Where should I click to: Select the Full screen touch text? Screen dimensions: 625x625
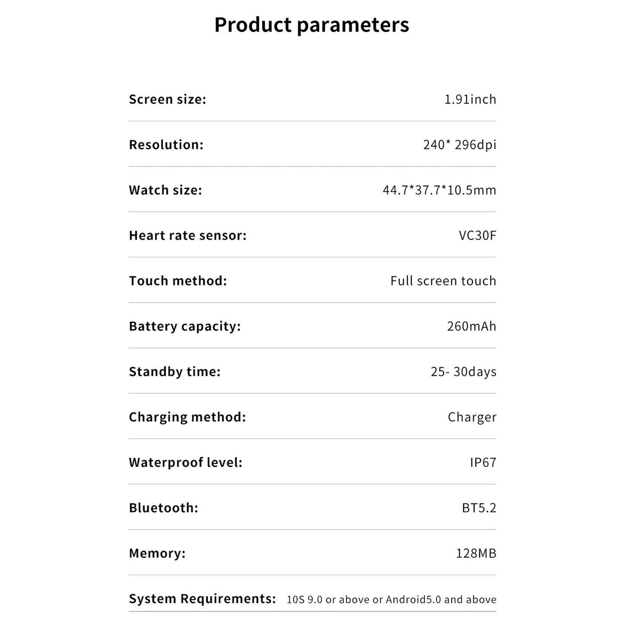pos(443,281)
